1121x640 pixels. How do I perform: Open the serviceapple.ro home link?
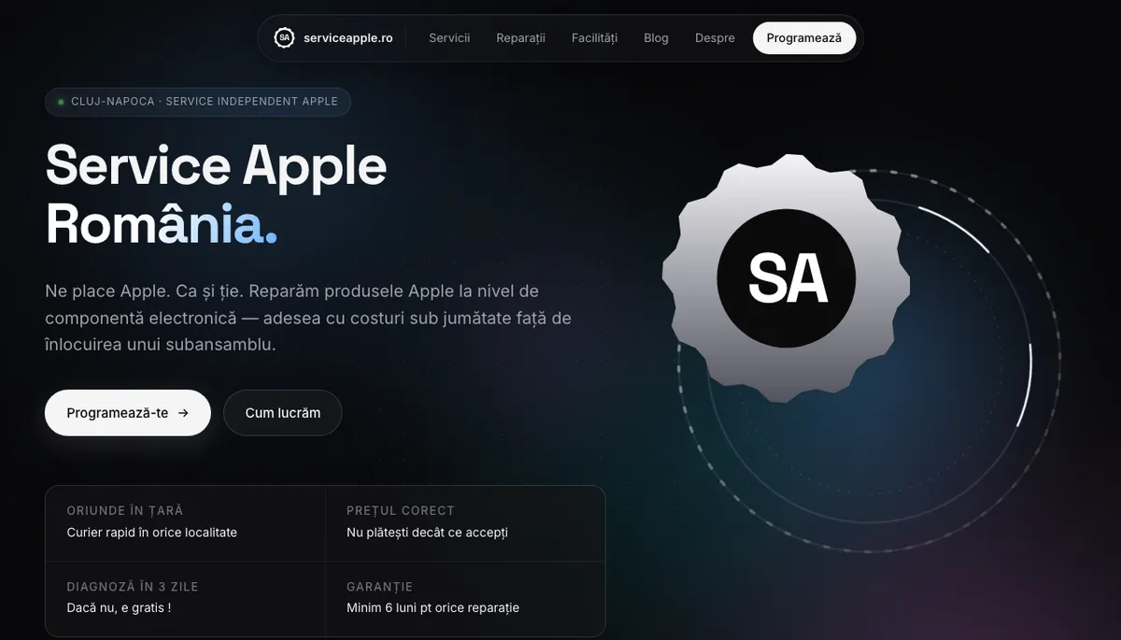point(333,38)
